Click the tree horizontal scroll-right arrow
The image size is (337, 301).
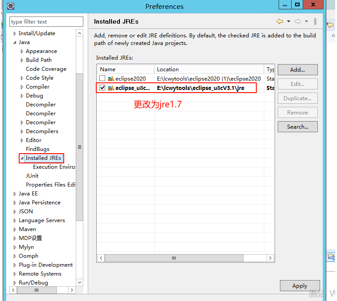pos(72,290)
